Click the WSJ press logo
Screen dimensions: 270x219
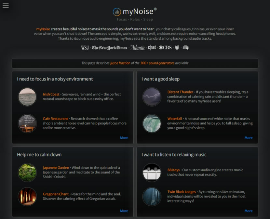[85, 48]
